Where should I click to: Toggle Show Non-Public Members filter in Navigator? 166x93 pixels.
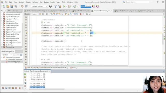click(13, 88)
